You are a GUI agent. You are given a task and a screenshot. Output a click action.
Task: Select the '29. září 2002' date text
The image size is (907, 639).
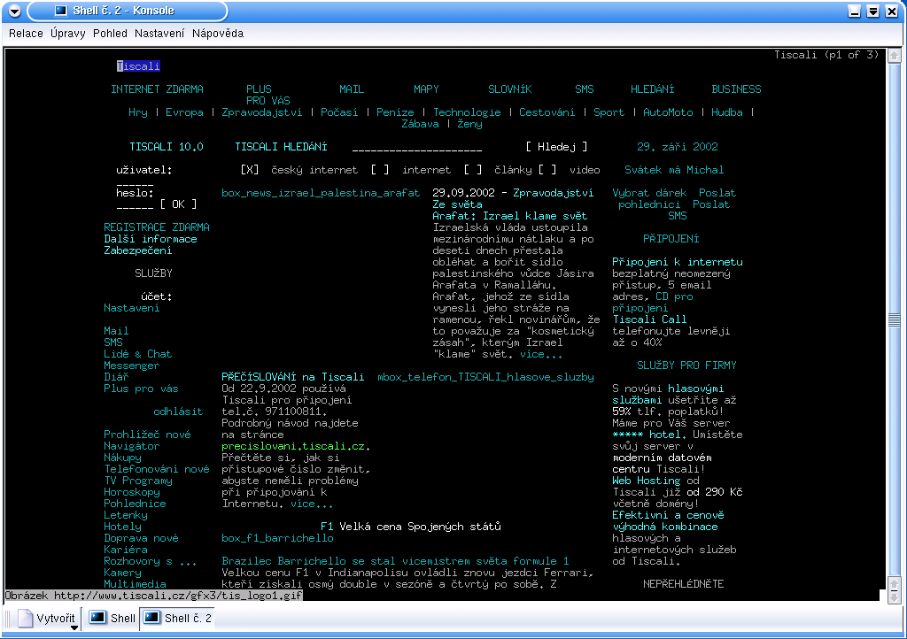pos(678,147)
